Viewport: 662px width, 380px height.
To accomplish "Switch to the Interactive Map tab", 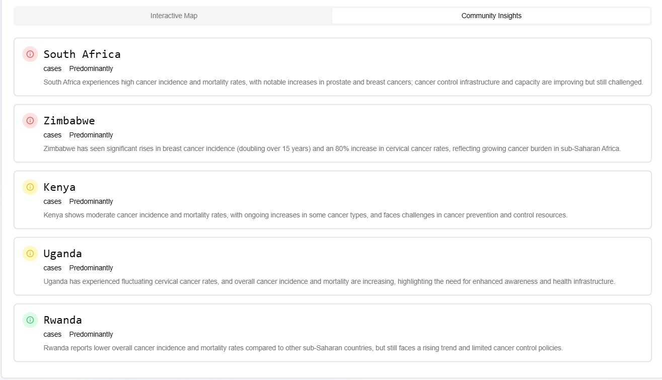I will (174, 16).
